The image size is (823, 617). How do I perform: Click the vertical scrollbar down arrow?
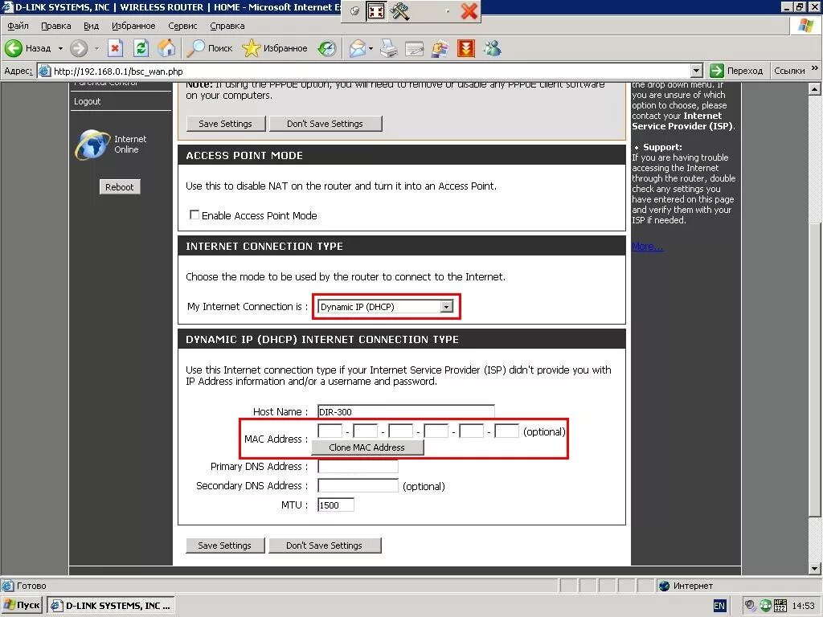815,568
